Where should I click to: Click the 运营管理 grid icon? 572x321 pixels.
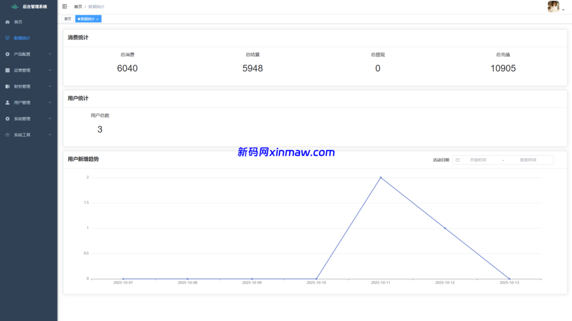7,70
